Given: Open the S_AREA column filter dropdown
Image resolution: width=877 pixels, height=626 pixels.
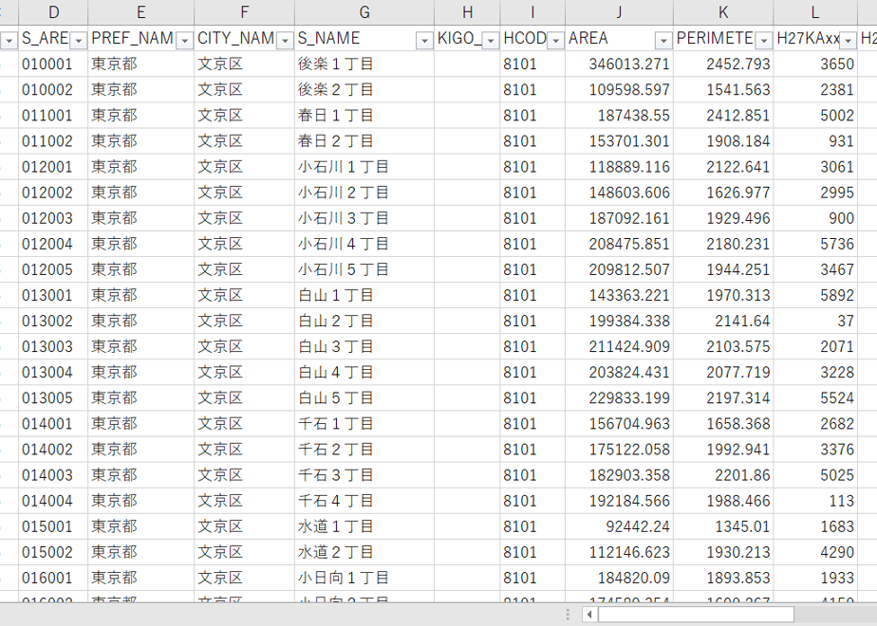Looking at the screenshot, I should coord(79,40).
